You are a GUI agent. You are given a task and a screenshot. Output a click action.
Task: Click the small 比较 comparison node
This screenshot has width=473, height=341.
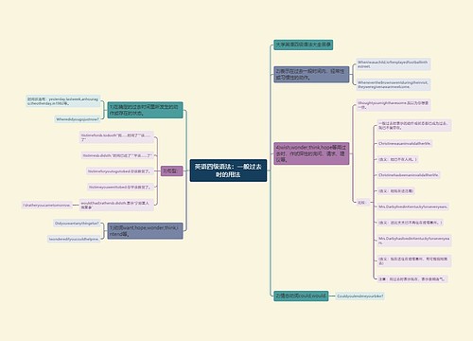click(362, 203)
